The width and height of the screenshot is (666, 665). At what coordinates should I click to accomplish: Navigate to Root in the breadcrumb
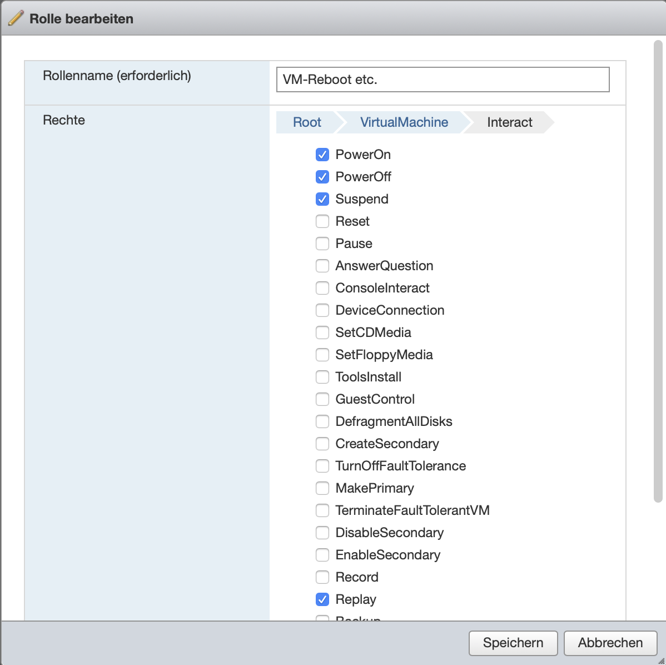coord(307,122)
